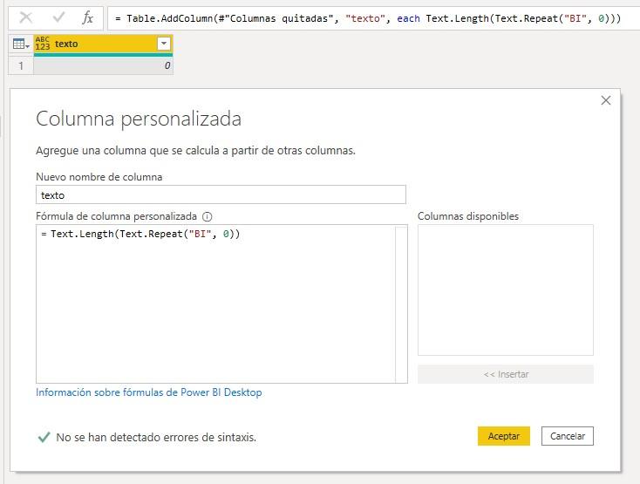Click the formula editor's vertical scrollbar

click(401, 303)
